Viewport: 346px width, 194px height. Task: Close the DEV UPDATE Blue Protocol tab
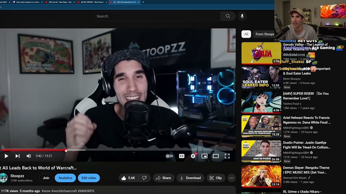[106, 2]
